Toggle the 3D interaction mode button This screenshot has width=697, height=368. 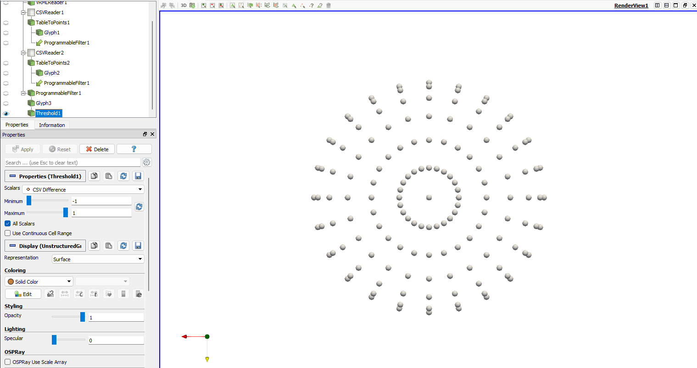[184, 5]
